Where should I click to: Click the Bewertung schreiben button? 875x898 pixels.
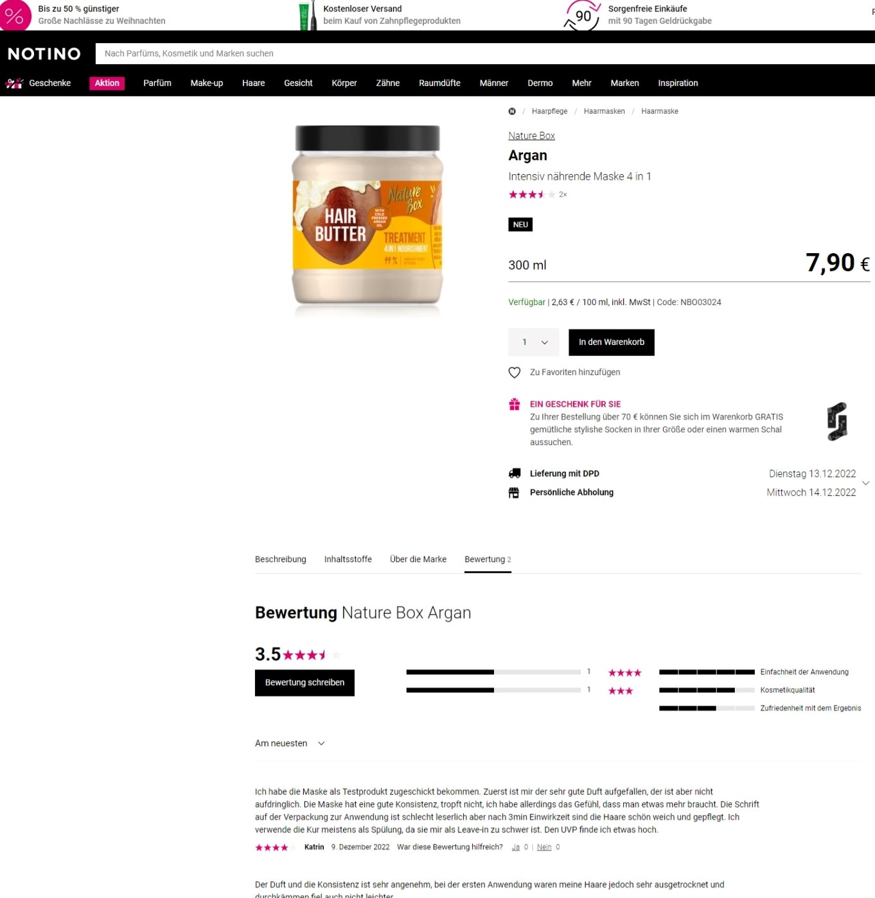point(305,683)
